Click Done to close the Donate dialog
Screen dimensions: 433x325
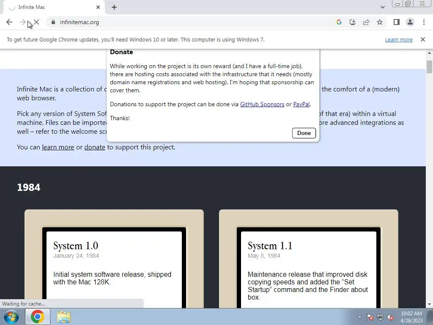[x=304, y=133]
